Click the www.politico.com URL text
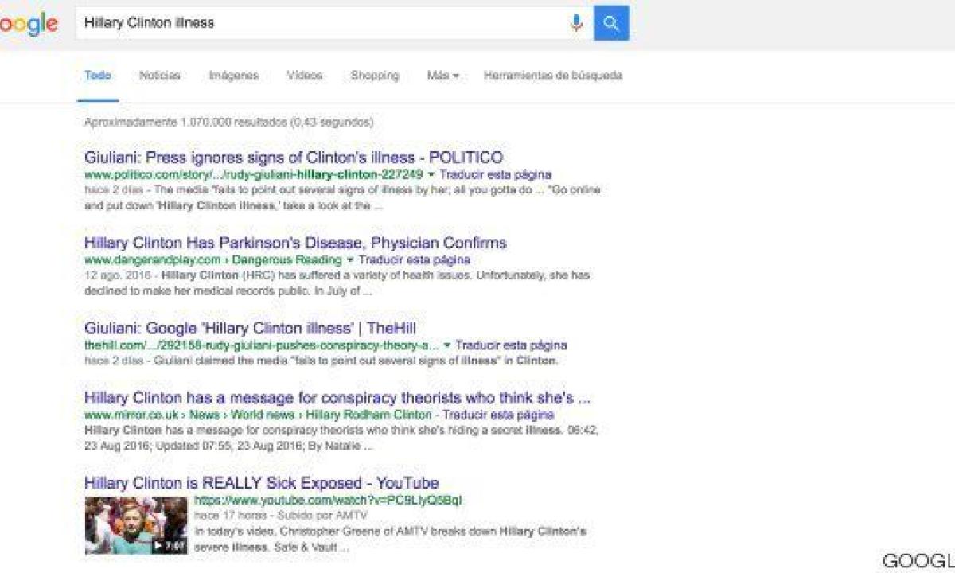Image resolution: width=955 pixels, height=573 pixels. 253,174
